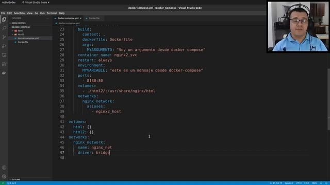Click docker-compose.yml in the breadcrumb bar

coord(69,23)
